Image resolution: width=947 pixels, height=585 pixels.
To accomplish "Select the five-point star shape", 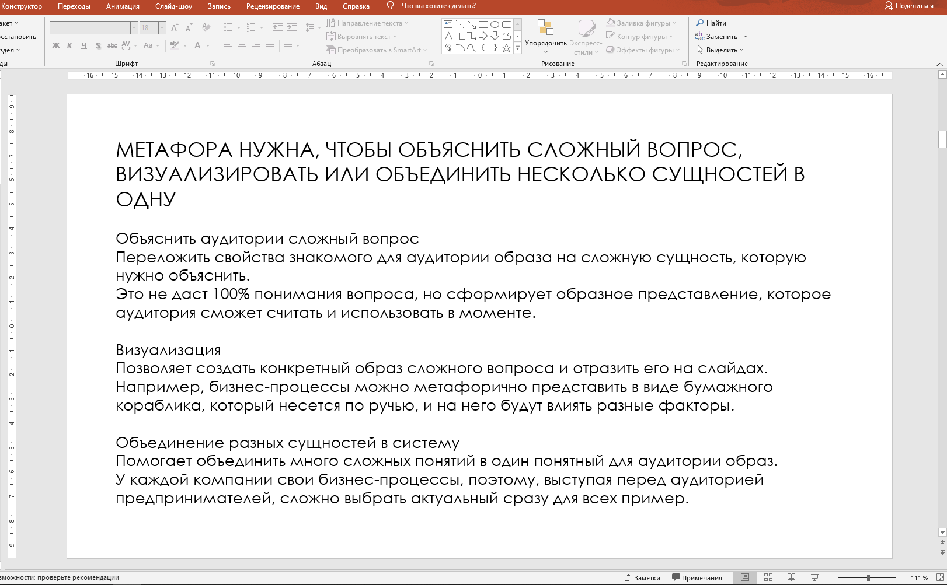I will [x=507, y=48].
